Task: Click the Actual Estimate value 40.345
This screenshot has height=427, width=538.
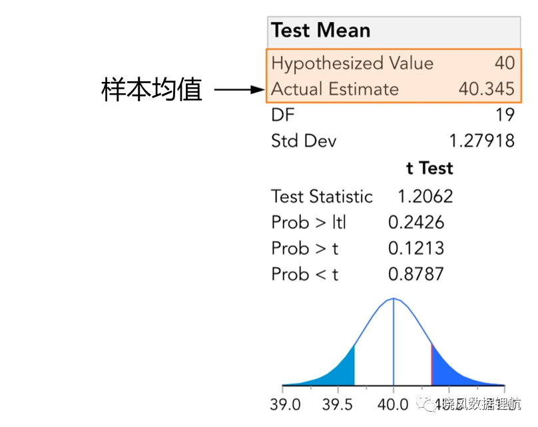Action: click(486, 89)
